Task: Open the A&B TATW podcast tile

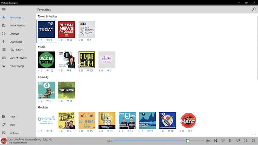Action: point(46,60)
